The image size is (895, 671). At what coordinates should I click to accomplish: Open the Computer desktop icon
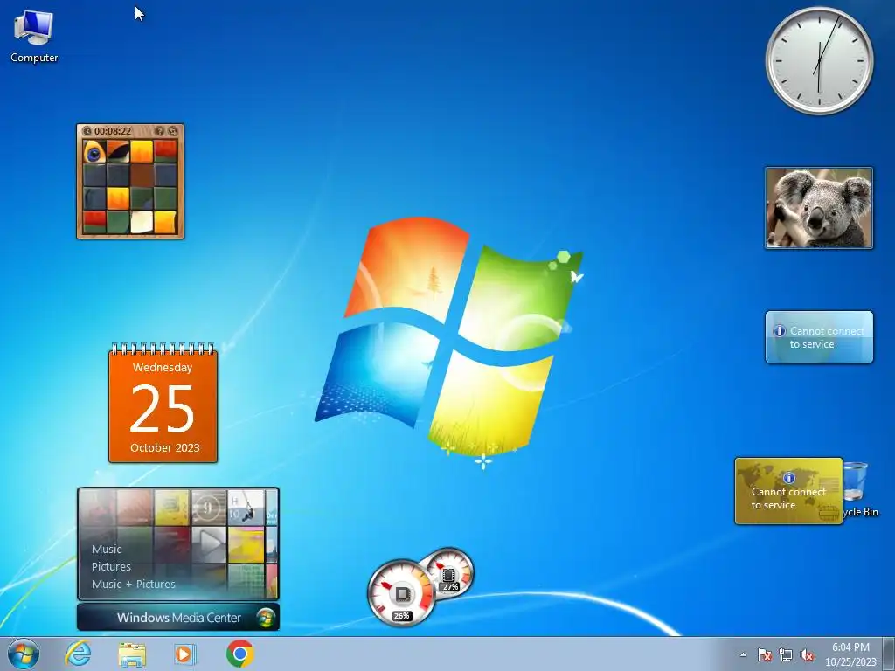pos(34,36)
